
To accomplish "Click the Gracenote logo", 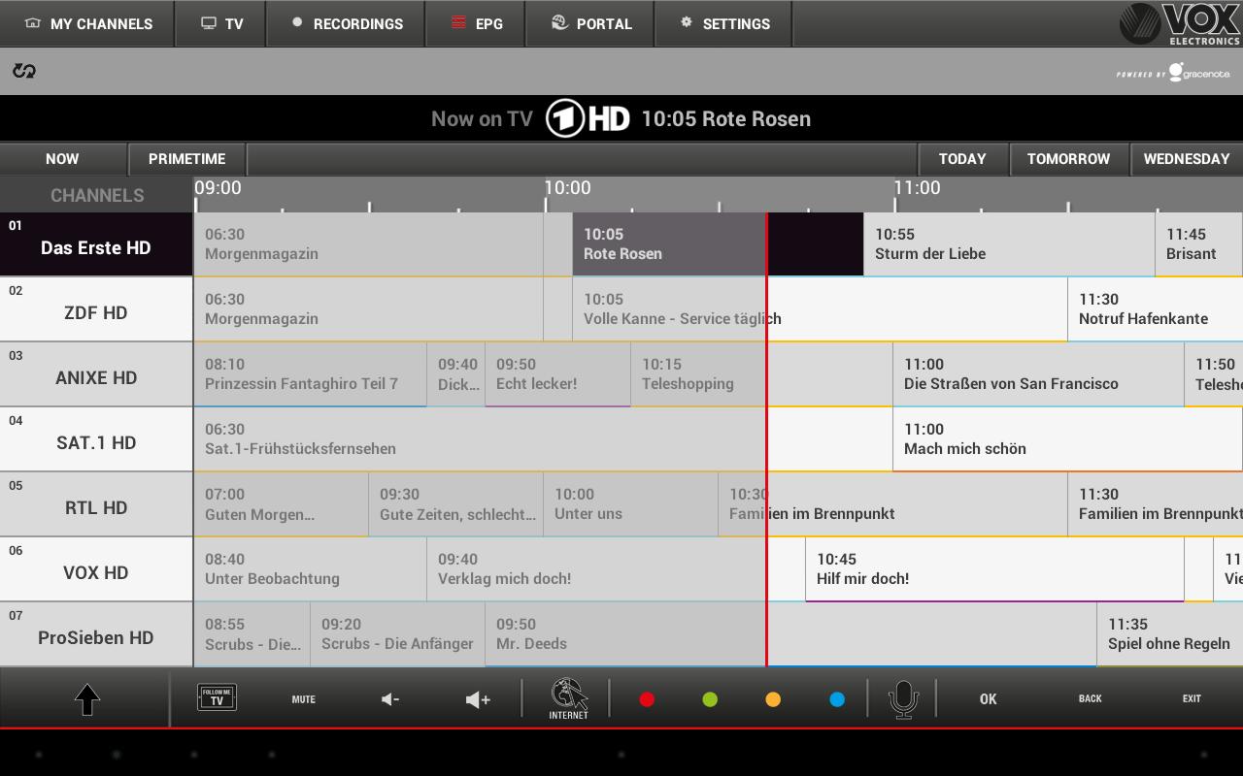I will tap(1174, 72).
